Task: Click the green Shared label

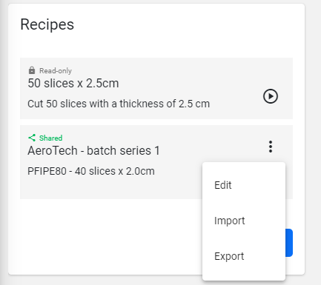Action: pos(50,138)
